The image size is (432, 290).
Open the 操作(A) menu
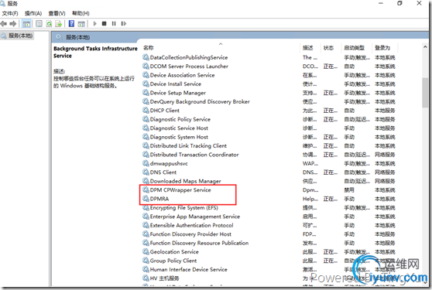[33, 13]
